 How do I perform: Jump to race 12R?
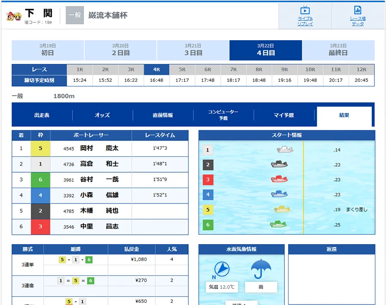(x=361, y=69)
